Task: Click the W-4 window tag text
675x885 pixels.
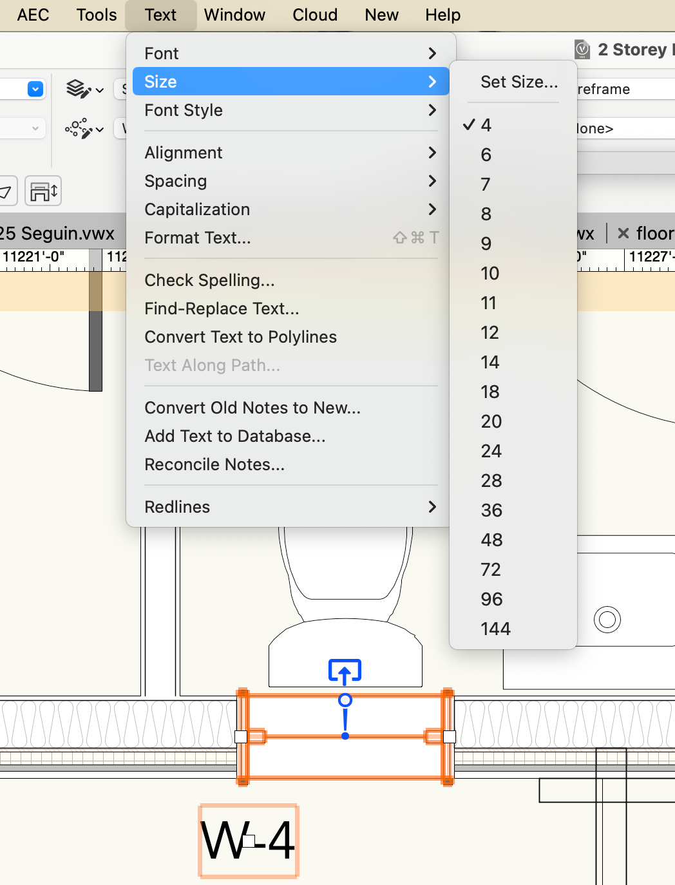Action: (248, 841)
